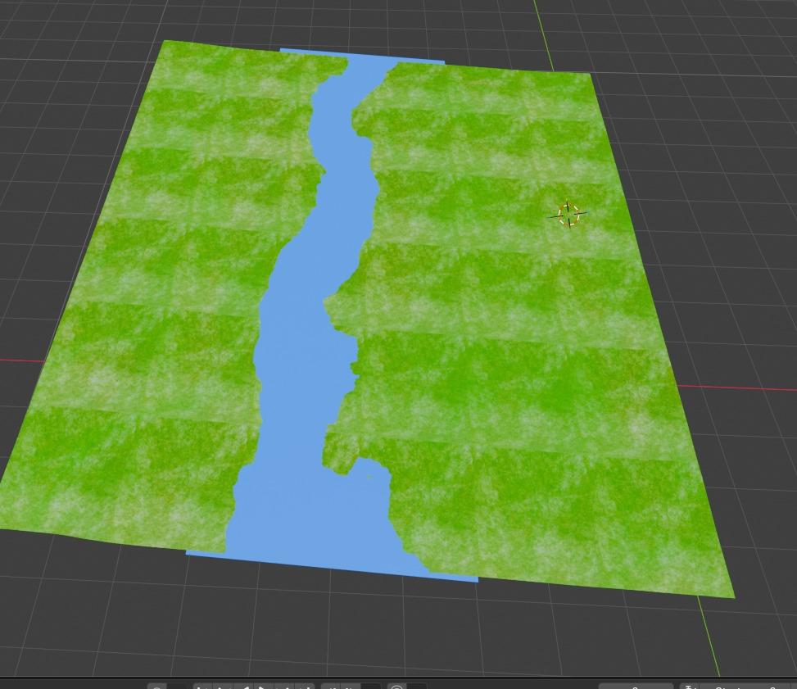Click the water plane edge at river's near end
The width and height of the screenshot is (797, 689).
328,565
